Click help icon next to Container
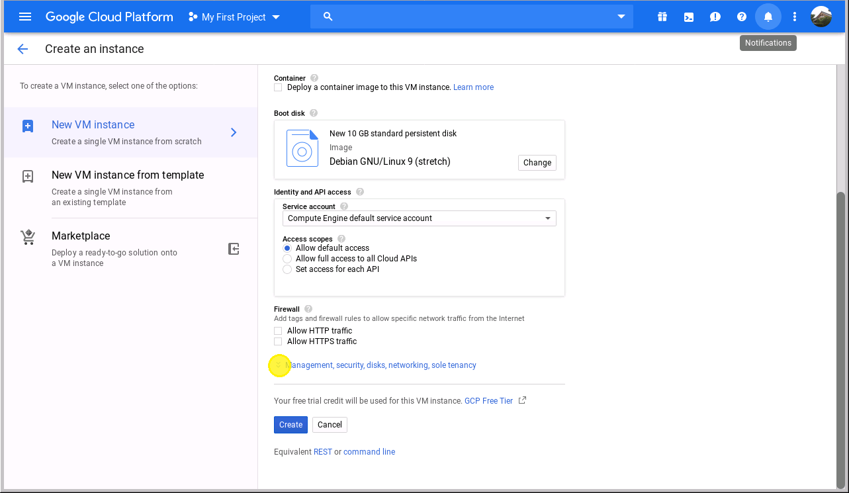 coord(314,78)
